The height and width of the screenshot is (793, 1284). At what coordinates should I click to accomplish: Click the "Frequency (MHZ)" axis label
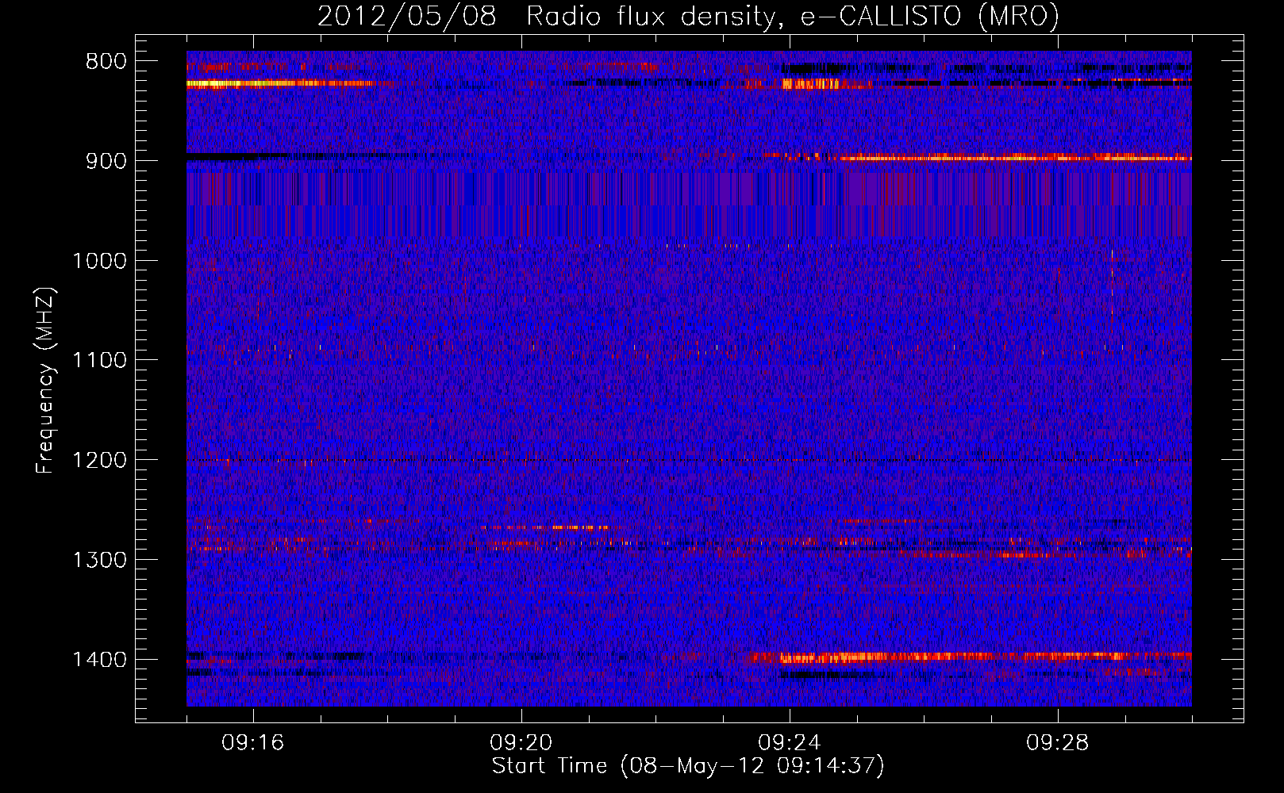point(46,381)
